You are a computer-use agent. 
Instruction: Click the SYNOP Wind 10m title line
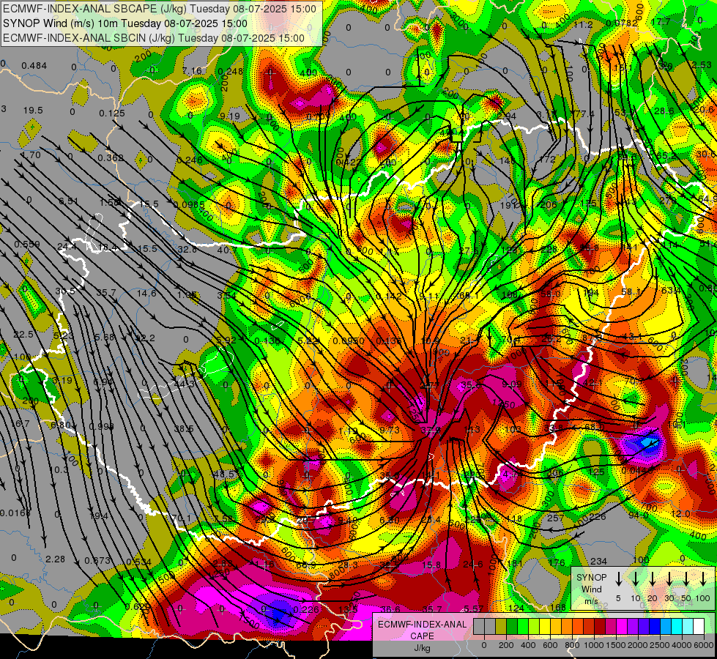click(125, 23)
